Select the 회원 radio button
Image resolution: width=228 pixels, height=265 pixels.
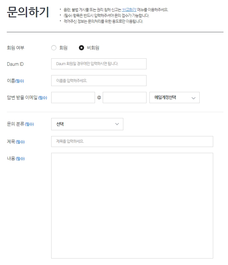coord(54,48)
